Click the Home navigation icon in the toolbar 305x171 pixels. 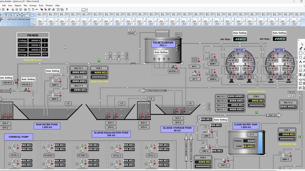coord(22,15)
